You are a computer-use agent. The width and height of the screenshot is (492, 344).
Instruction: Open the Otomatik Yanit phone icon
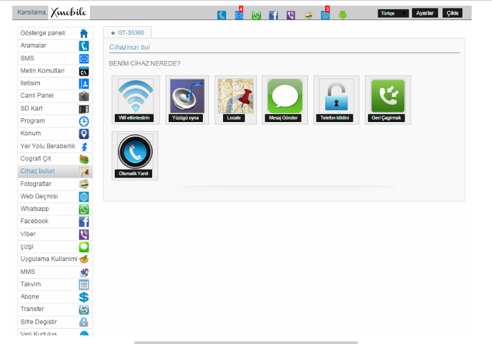[x=135, y=151]
